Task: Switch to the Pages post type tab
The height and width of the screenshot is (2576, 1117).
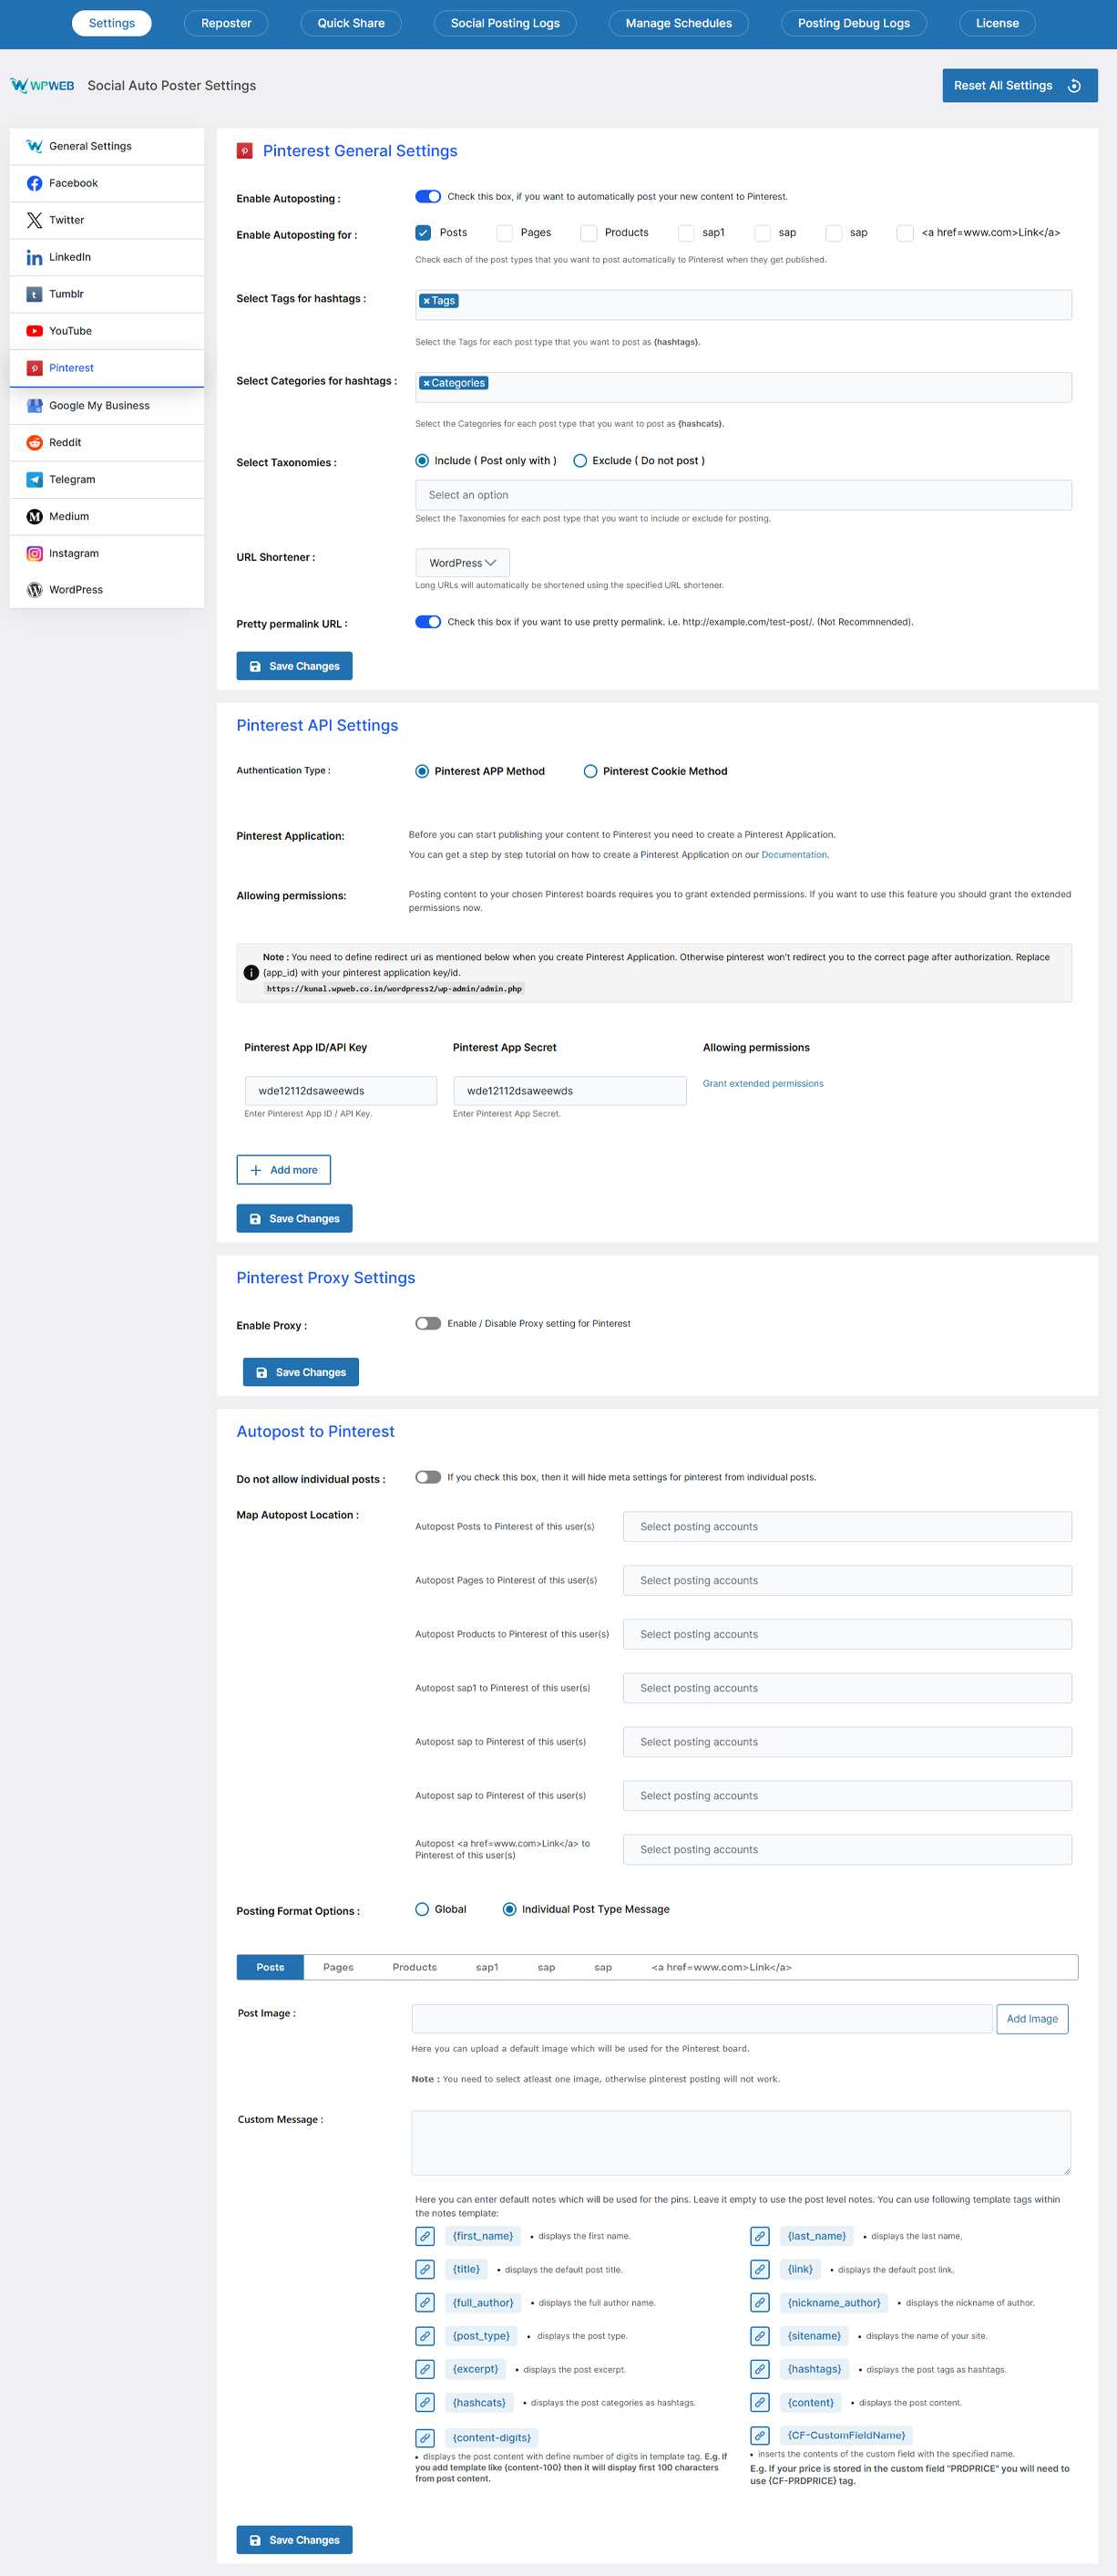Action: (338, 1967)
